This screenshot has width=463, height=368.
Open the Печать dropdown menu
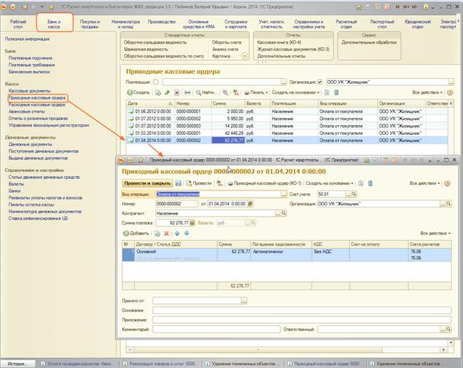(x=256, y=93)
